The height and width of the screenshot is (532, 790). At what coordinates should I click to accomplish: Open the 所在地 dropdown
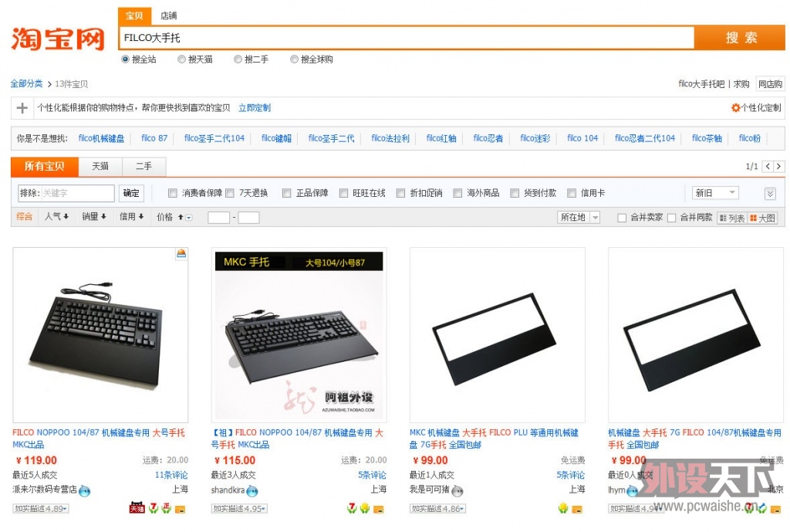579,217
